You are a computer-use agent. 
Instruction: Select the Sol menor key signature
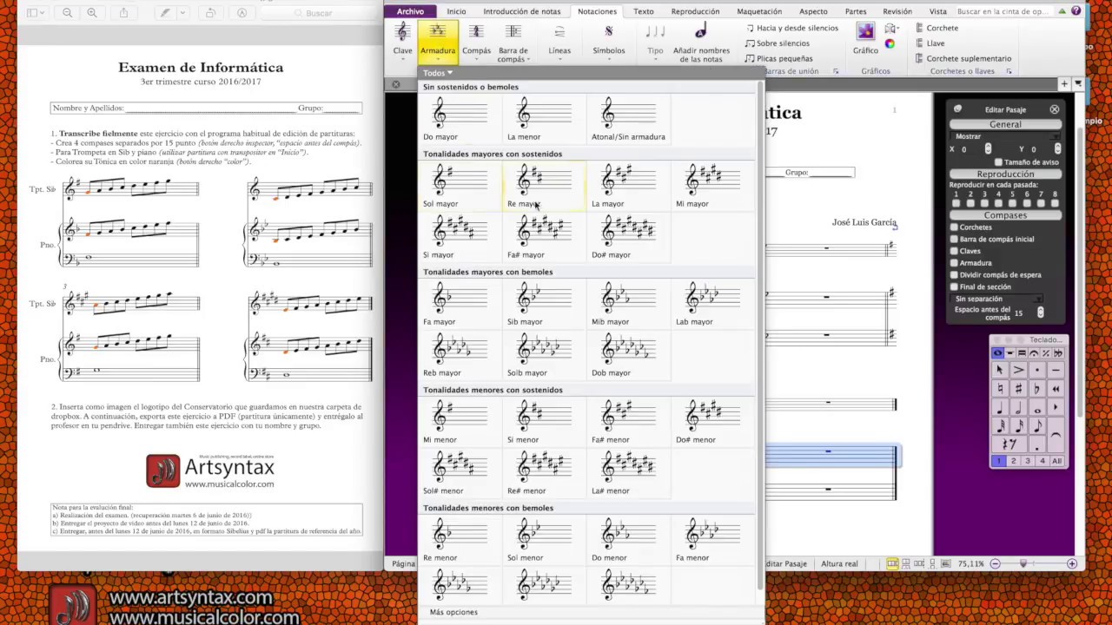click(544, 540)
